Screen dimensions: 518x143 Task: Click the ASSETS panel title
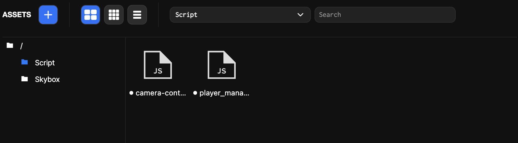pyautogui.click(x=17, y=15)
